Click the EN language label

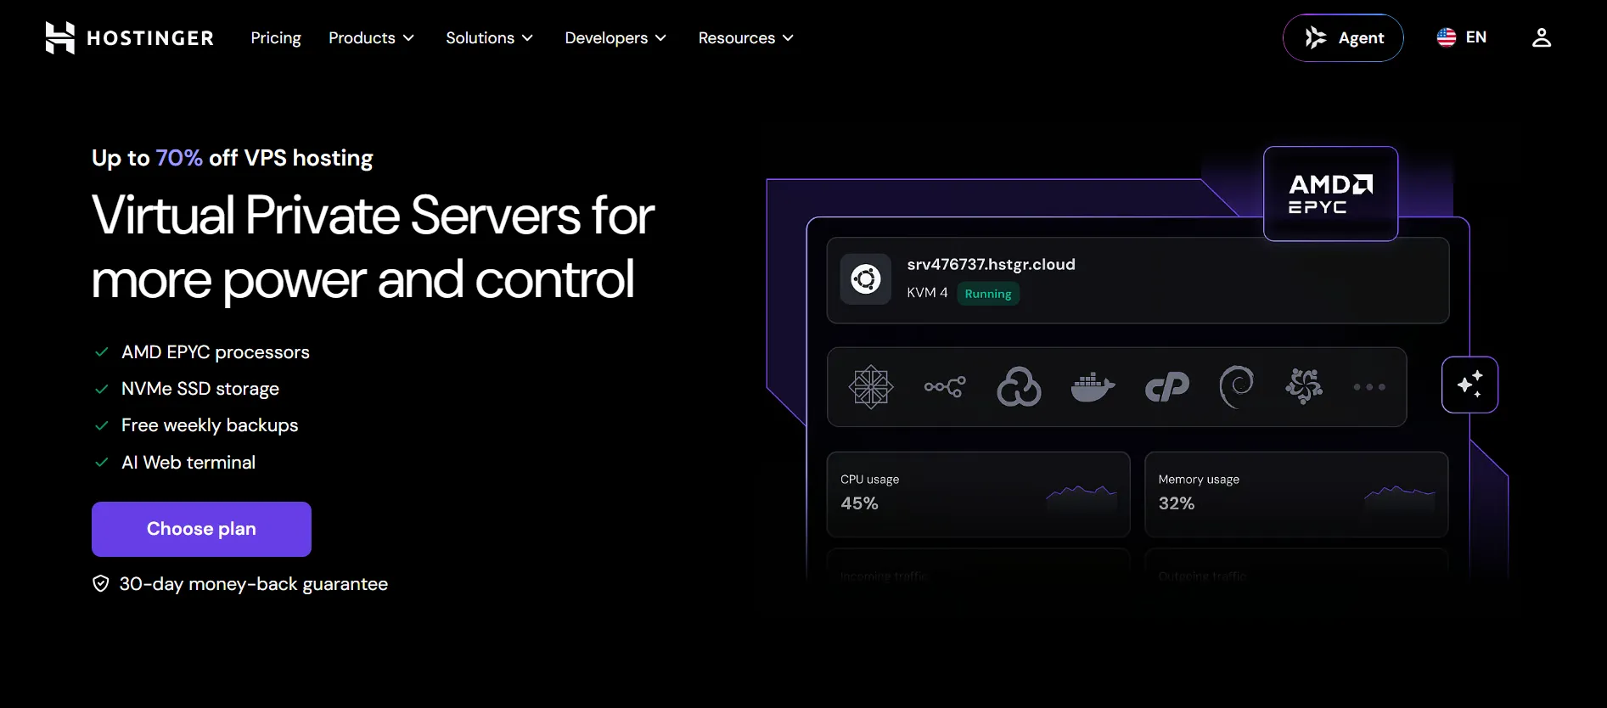[1476, 37]
